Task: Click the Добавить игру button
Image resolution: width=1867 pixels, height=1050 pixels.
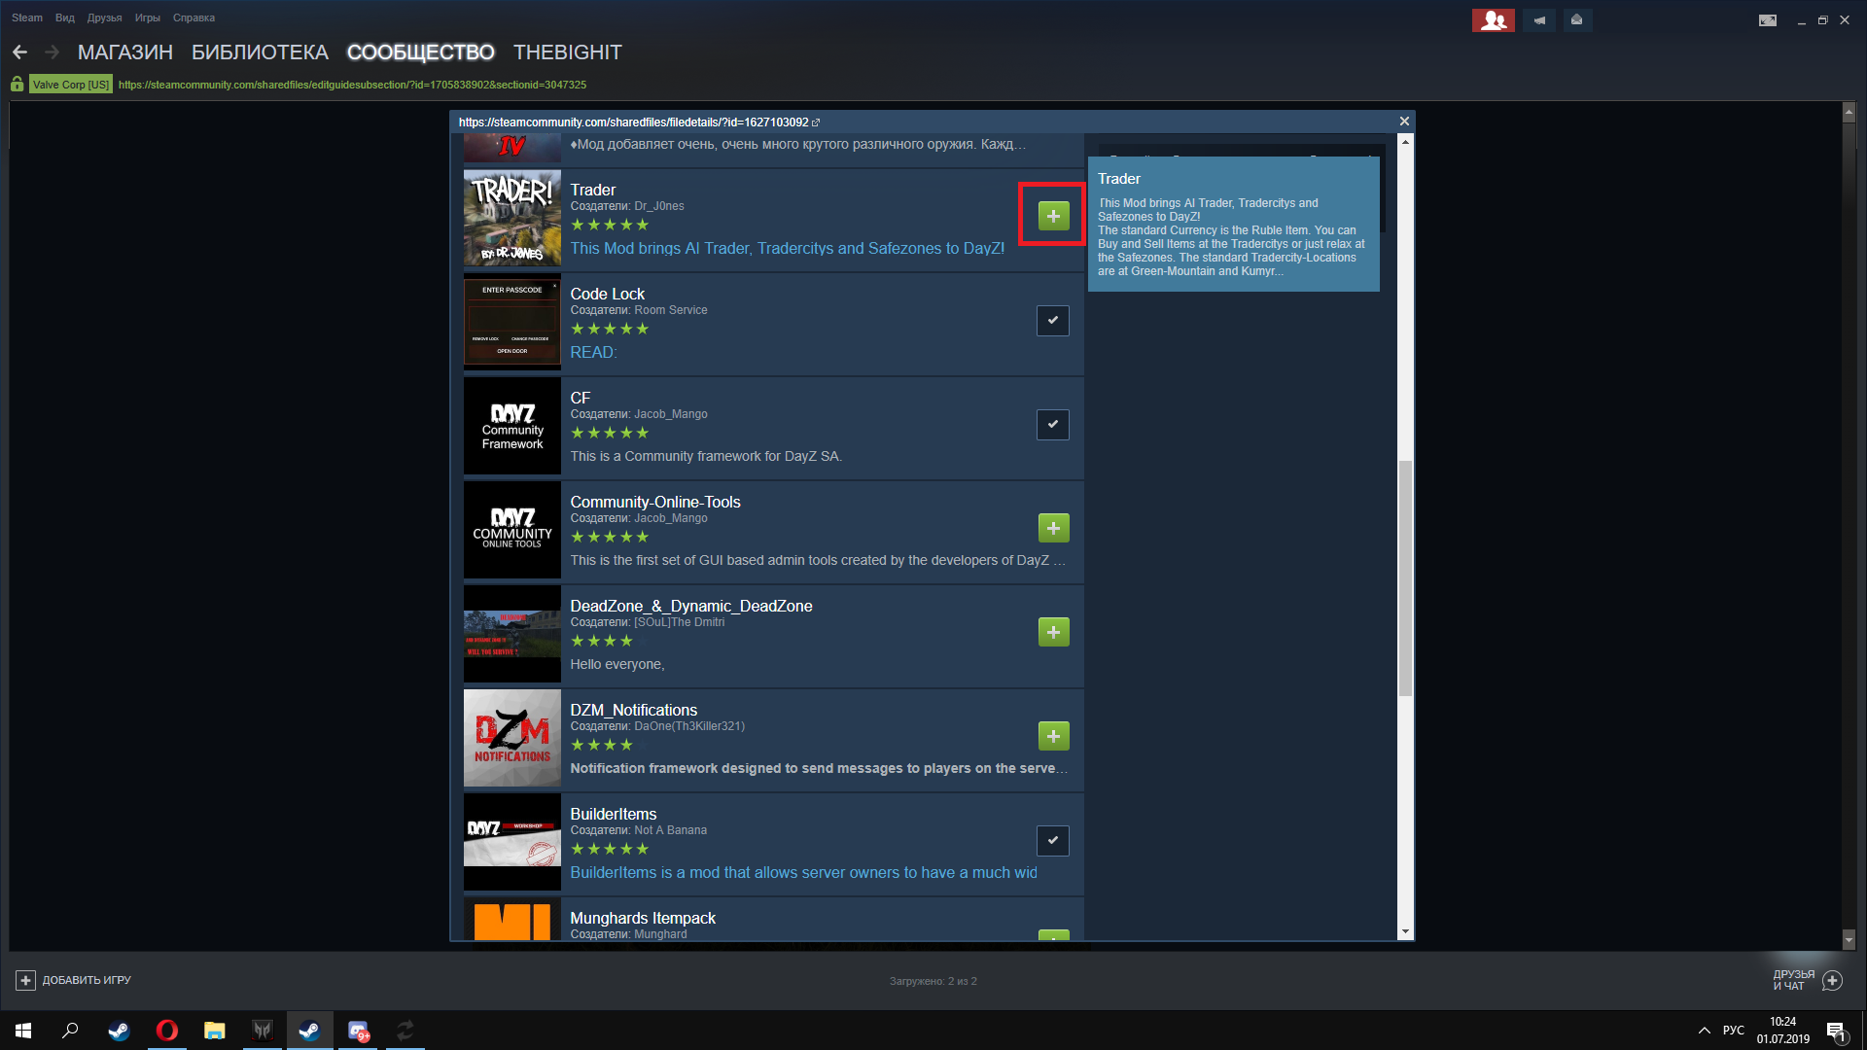Action: click(74, 980)
